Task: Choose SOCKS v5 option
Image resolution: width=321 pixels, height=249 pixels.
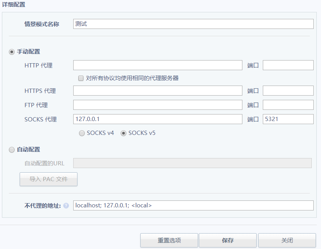Action: pyautogui.click(x=123, y=133)
